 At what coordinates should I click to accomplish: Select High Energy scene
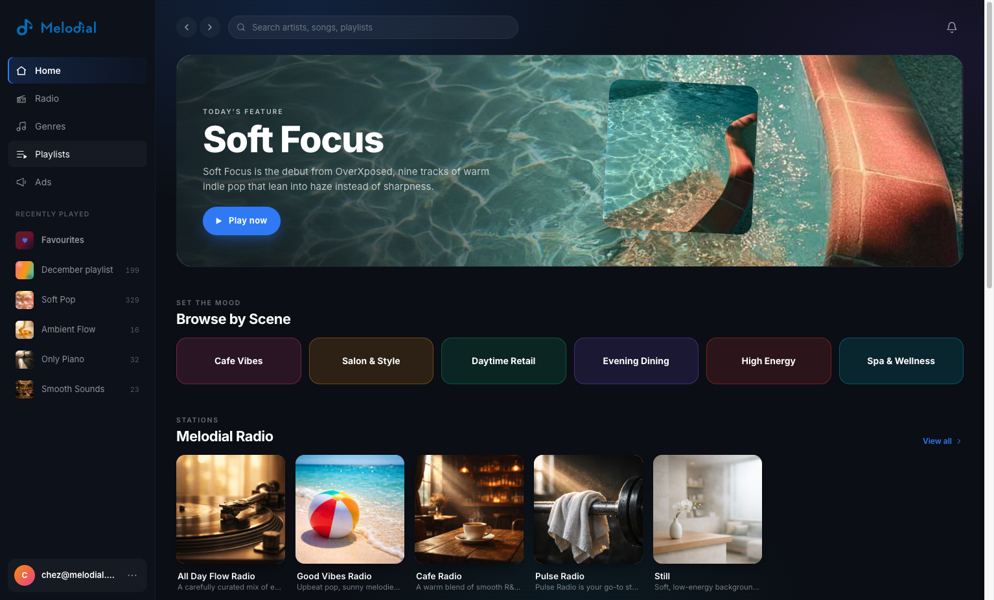point(769,361)
